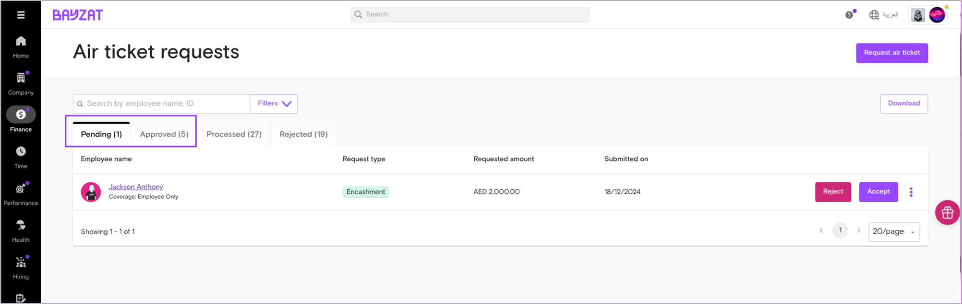Open the Rejected (19) tab
The width and height of the screenshot is (962, 304).
(303, 134)
